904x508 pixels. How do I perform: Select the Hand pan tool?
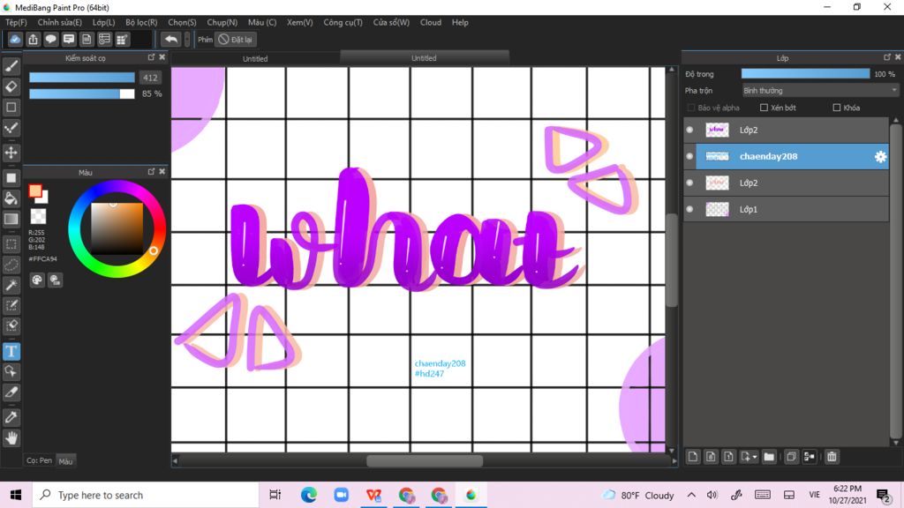[x=11, y=437]
